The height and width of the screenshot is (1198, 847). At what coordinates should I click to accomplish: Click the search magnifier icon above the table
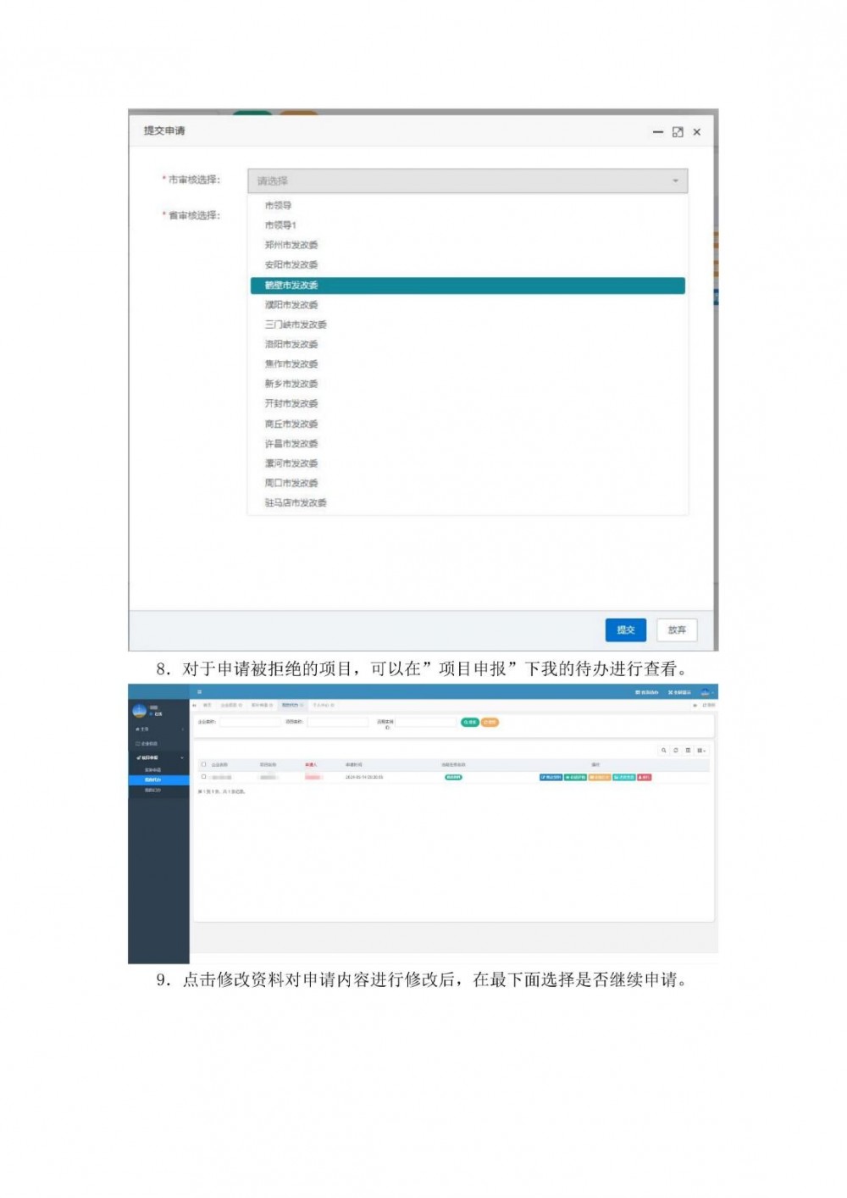pos(664,751)
